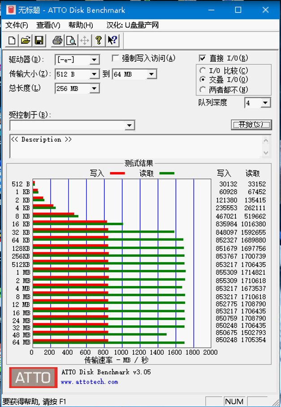Open the 受控制于 dropdown
Screen dimensions: 281x407
click(x=129, y=126)
